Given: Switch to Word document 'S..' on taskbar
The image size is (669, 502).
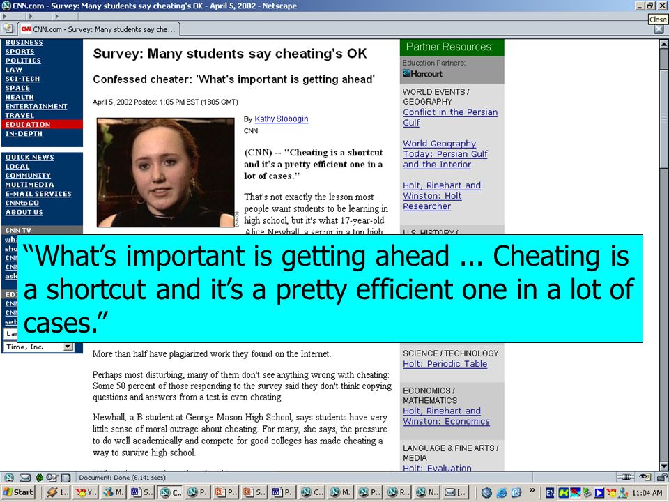Looking at the screenshot, I should point(141,492).
